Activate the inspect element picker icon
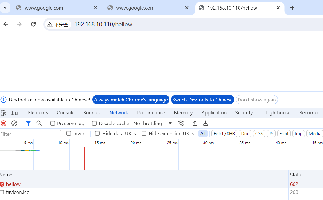 tap(4, 113)
